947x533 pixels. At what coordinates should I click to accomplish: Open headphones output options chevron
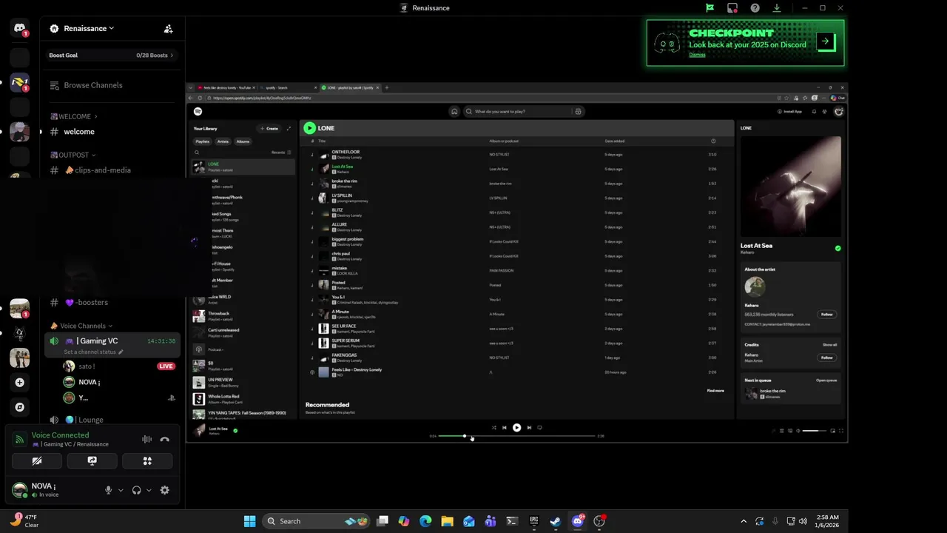tap(149, 490)
